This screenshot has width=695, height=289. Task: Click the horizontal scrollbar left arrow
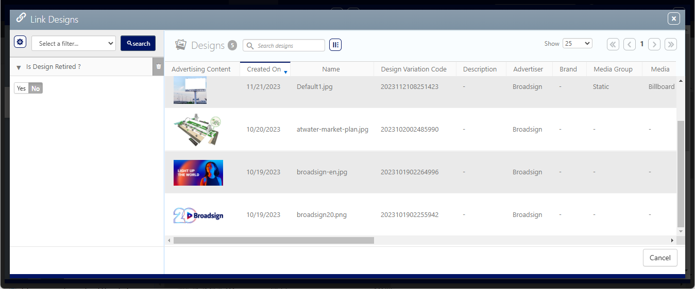[x=169, y=240]
